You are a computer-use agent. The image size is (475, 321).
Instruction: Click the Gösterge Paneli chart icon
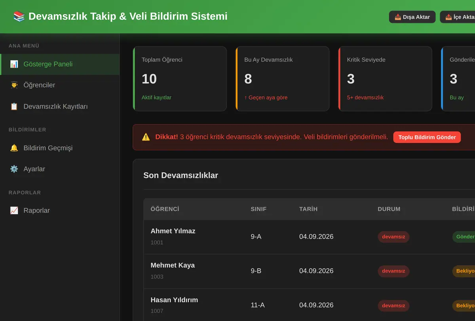(14, 64)
